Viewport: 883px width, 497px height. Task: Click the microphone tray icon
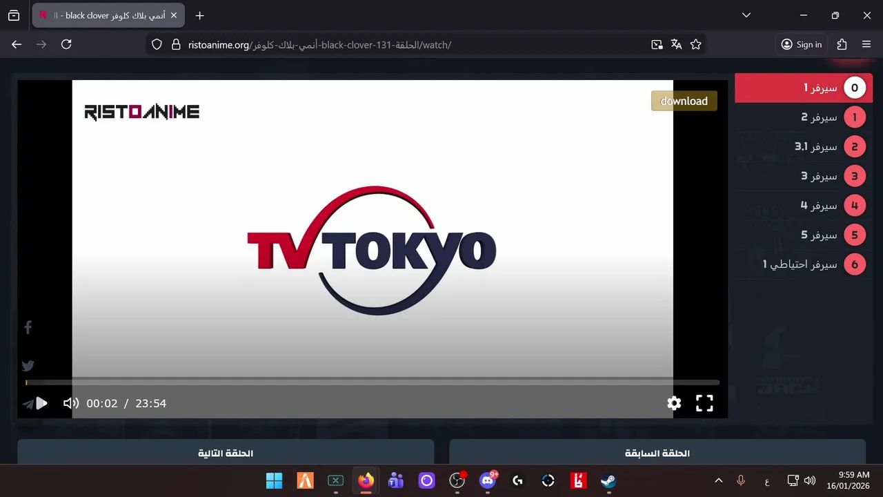point(741,480)
